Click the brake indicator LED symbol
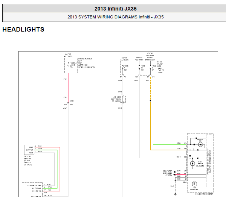The image size is (226, 197). [x=200, y=145]
